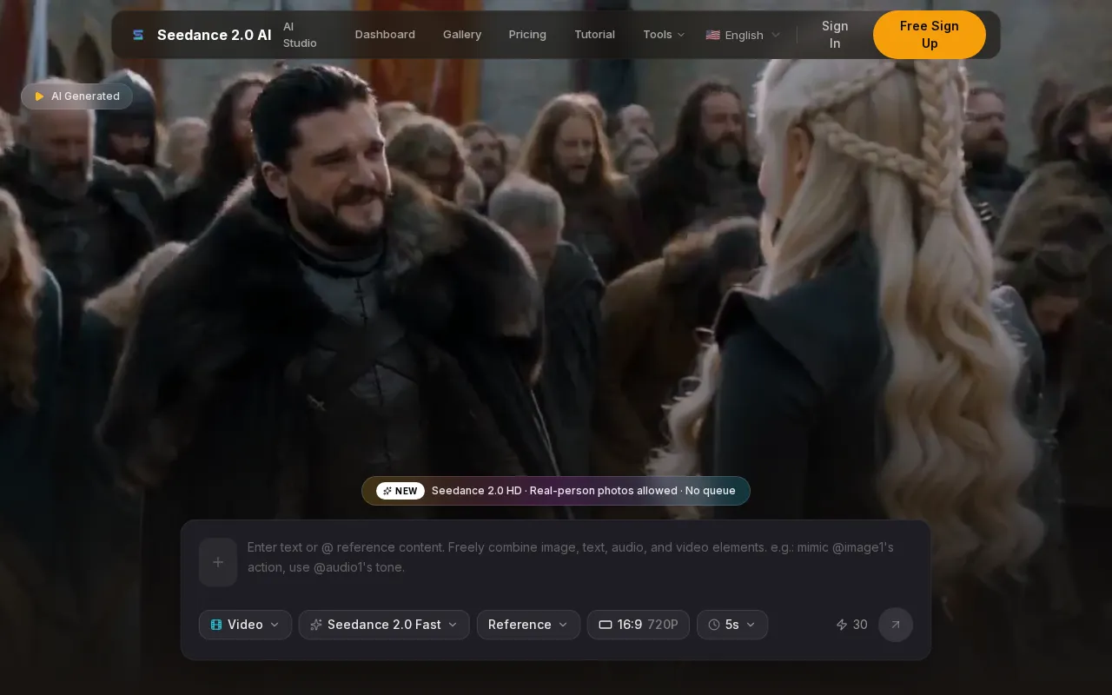Open the Video type dropdown
1112x695 pixels.
point(245,625)
